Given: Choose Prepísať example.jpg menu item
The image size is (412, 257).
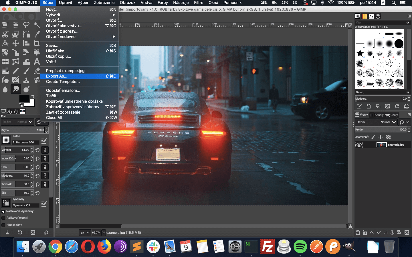Looking at the screenshot, I should (80, 71).
